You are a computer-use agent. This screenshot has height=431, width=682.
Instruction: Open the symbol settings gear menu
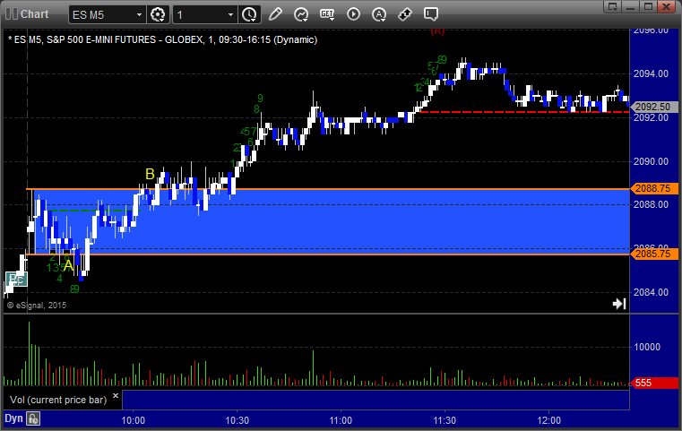click(158, 14)
